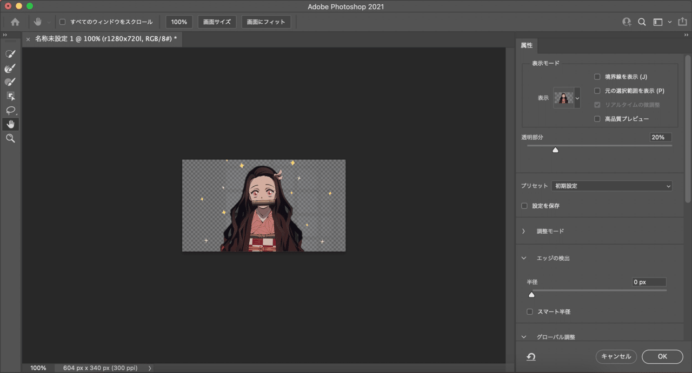Enable the スマート半径 checkbox
The width and height of the screenshot is (692, 373).
point(530,311)
